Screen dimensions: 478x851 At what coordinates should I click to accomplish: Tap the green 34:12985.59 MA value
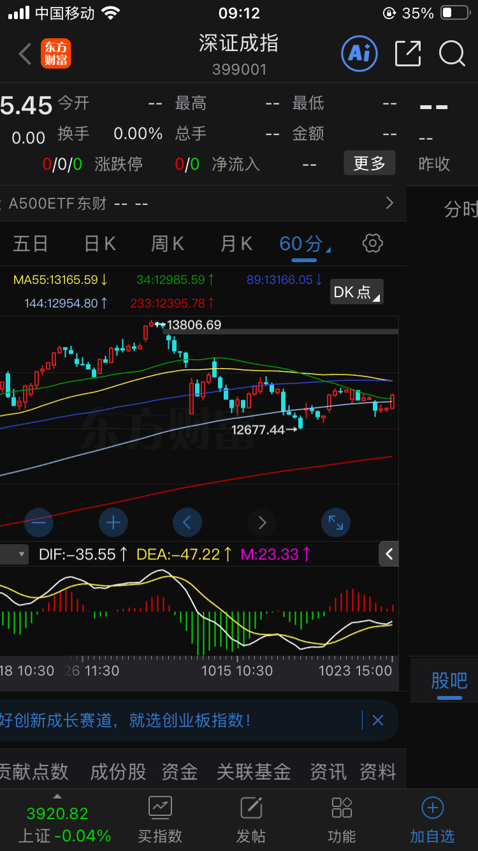[175, 279]
